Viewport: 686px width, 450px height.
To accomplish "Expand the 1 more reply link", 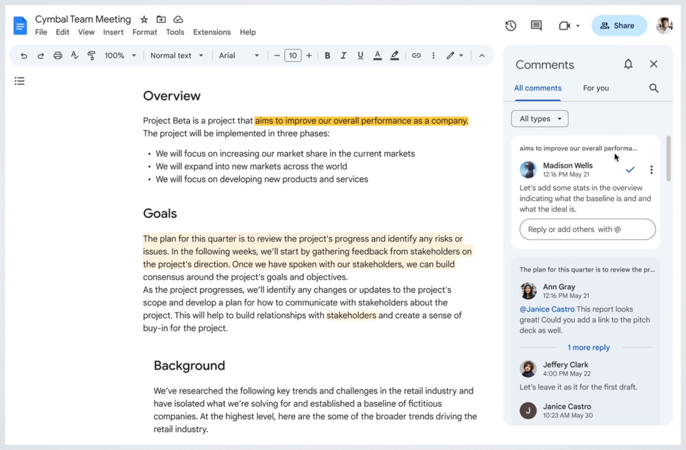I will (x=588, y=348).
